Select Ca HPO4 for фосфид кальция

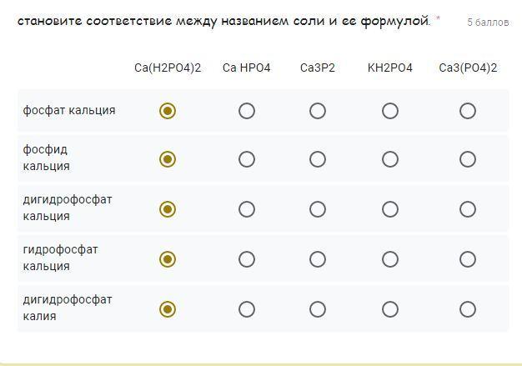click(x=247, y=159)
